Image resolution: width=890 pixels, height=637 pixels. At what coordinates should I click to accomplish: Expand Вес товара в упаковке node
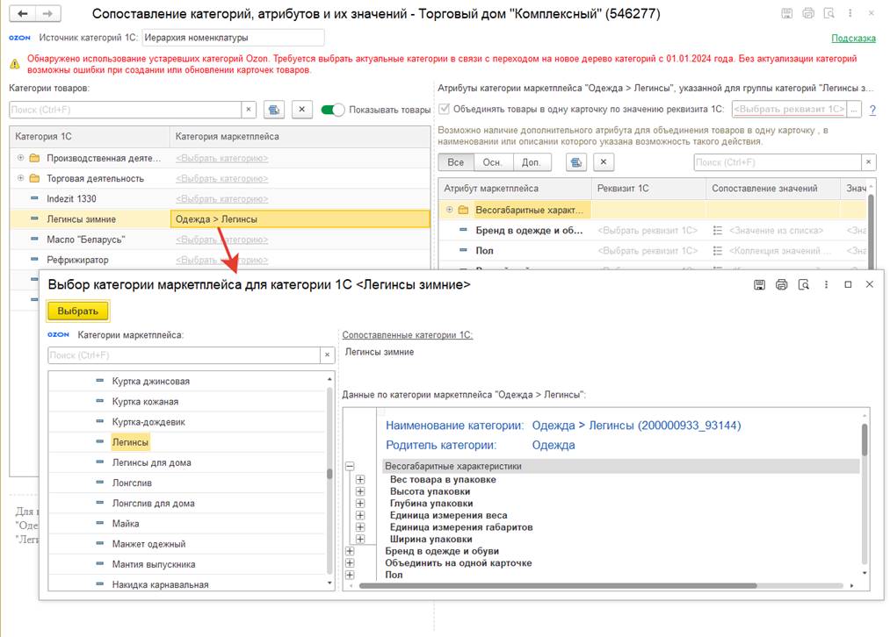click(x=360, y=479)
